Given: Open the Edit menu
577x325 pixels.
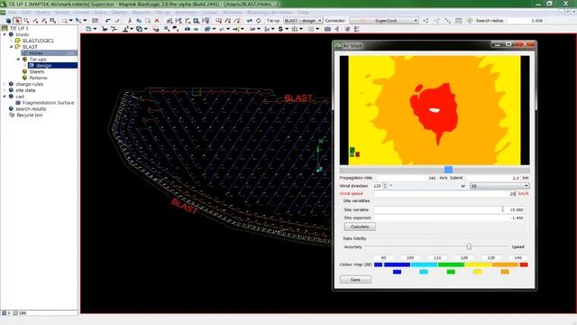Looking at the screenshot, I should coord(26,13).
